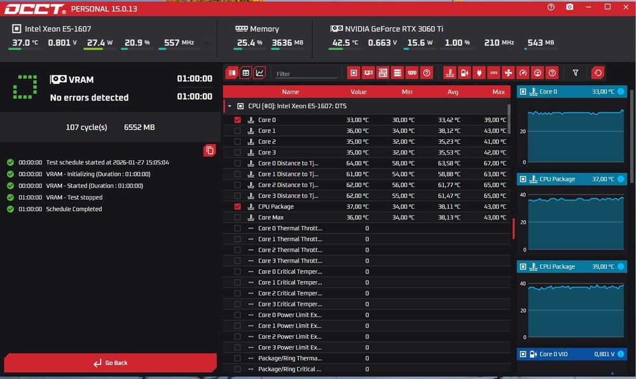Sort by the Value column header
The width and height of the screenshot is (636, 379).
coord(359,92)
